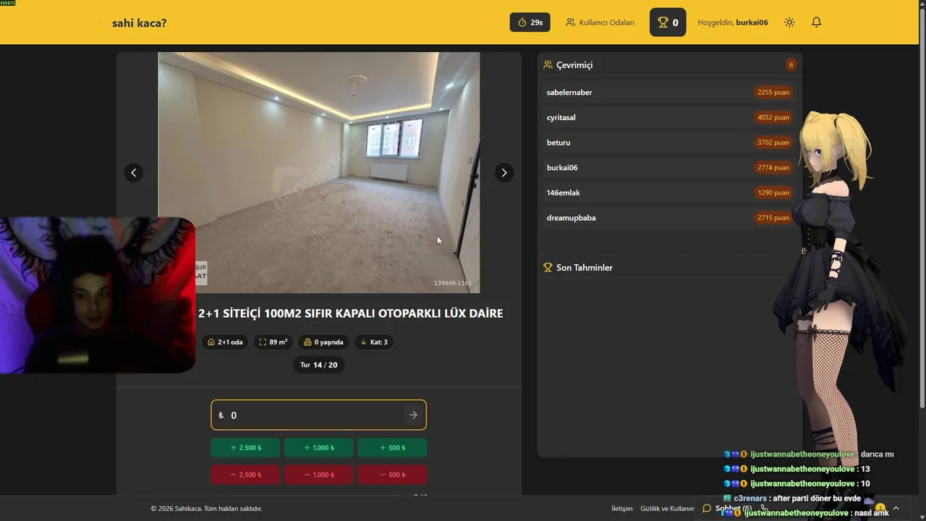Screen dimensions: 926x521
Task: Click the 2715 puan score badge
Action: point(773,218)
